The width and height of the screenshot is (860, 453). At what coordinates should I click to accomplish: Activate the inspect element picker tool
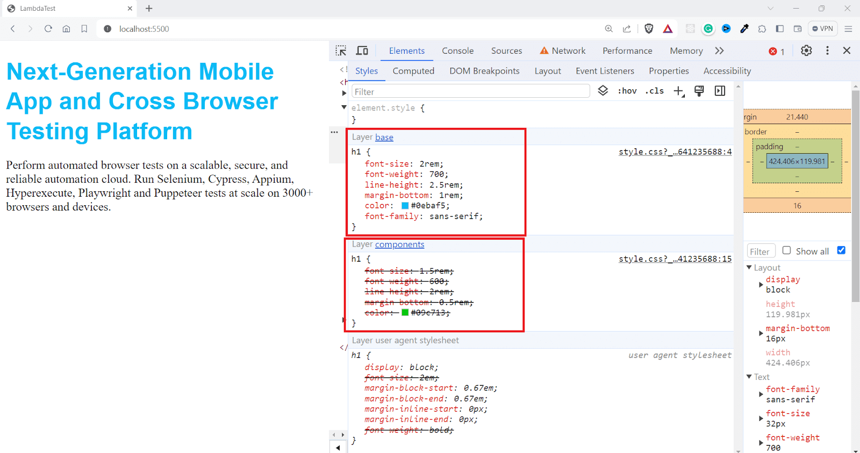point(341,51)
